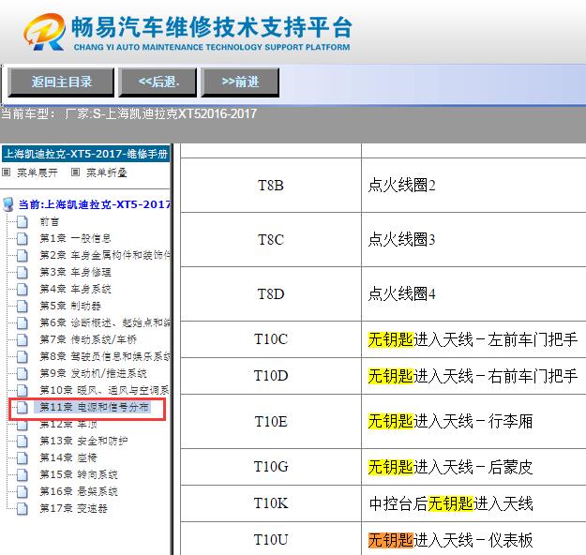Open 第8章 驾驶员信息和娱乐系统
Image resolution: width=586 pixels, height=555 pixels.
105,356
